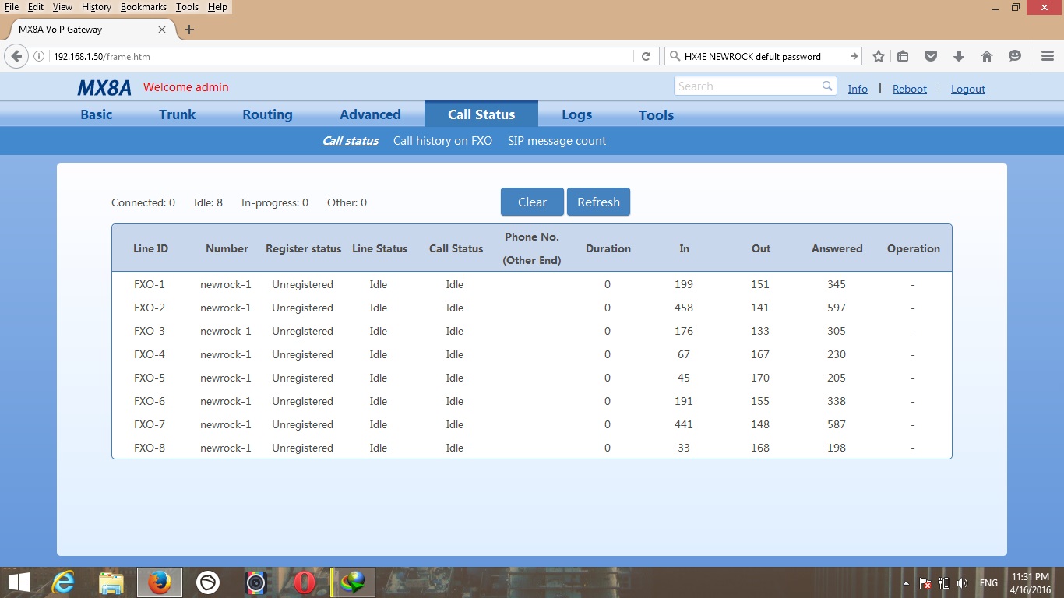
Task: Switch to the Routing tab
Action: pyautogui.click(x=267, y=114)
